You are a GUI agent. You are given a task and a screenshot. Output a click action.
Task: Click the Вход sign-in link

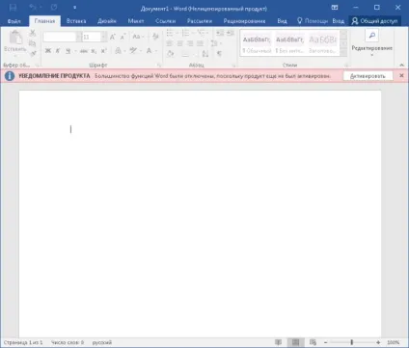pos(339,21)
